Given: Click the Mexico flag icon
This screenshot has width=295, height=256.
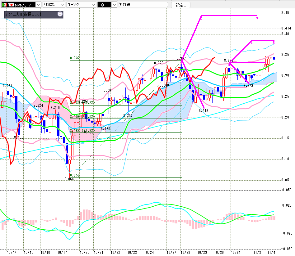Looking at the screenshot, I should click(x=4, y=5).
